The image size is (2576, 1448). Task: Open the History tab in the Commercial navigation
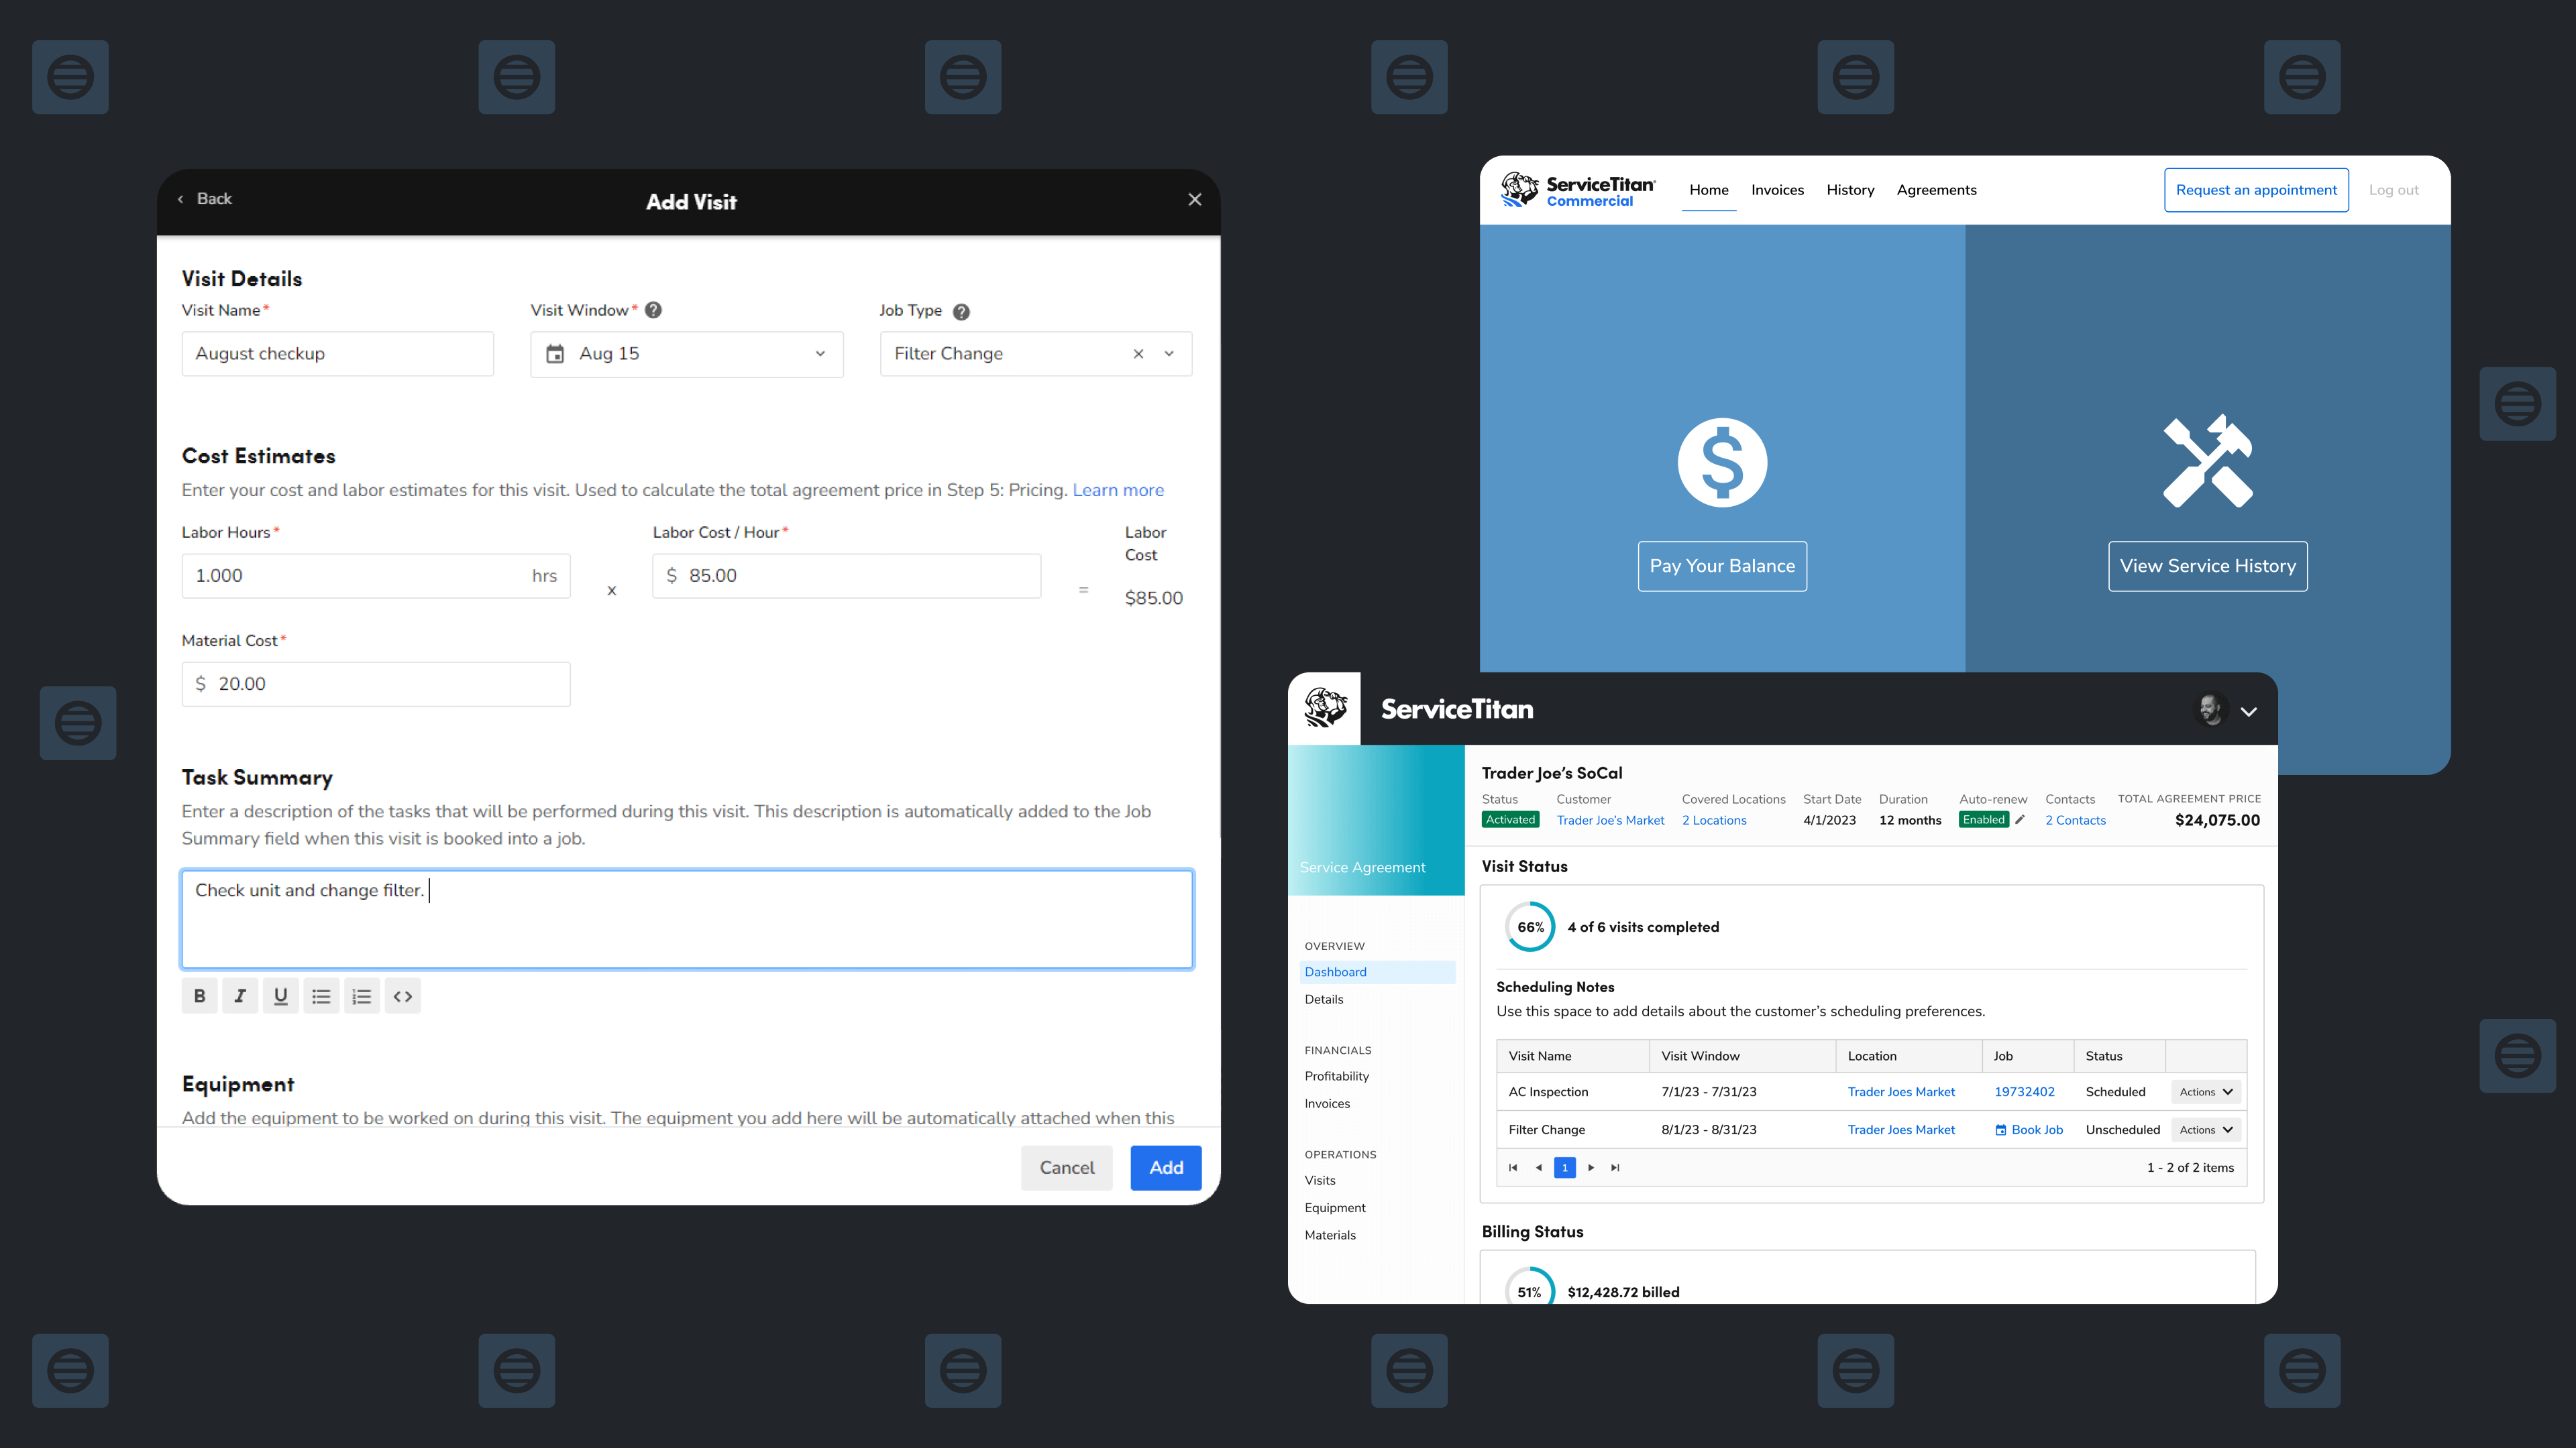pyautogui.click(x=1850, y=190)
